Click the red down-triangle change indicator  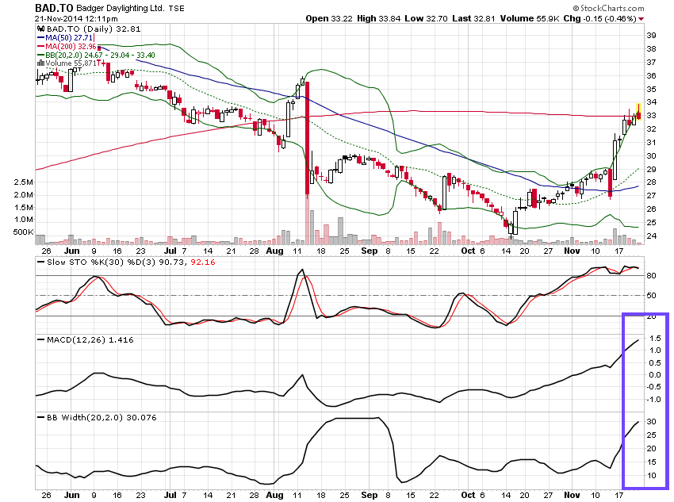tap(641, 19)
